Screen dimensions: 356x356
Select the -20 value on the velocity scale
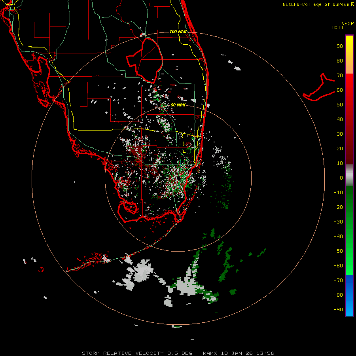click(338, 207)
